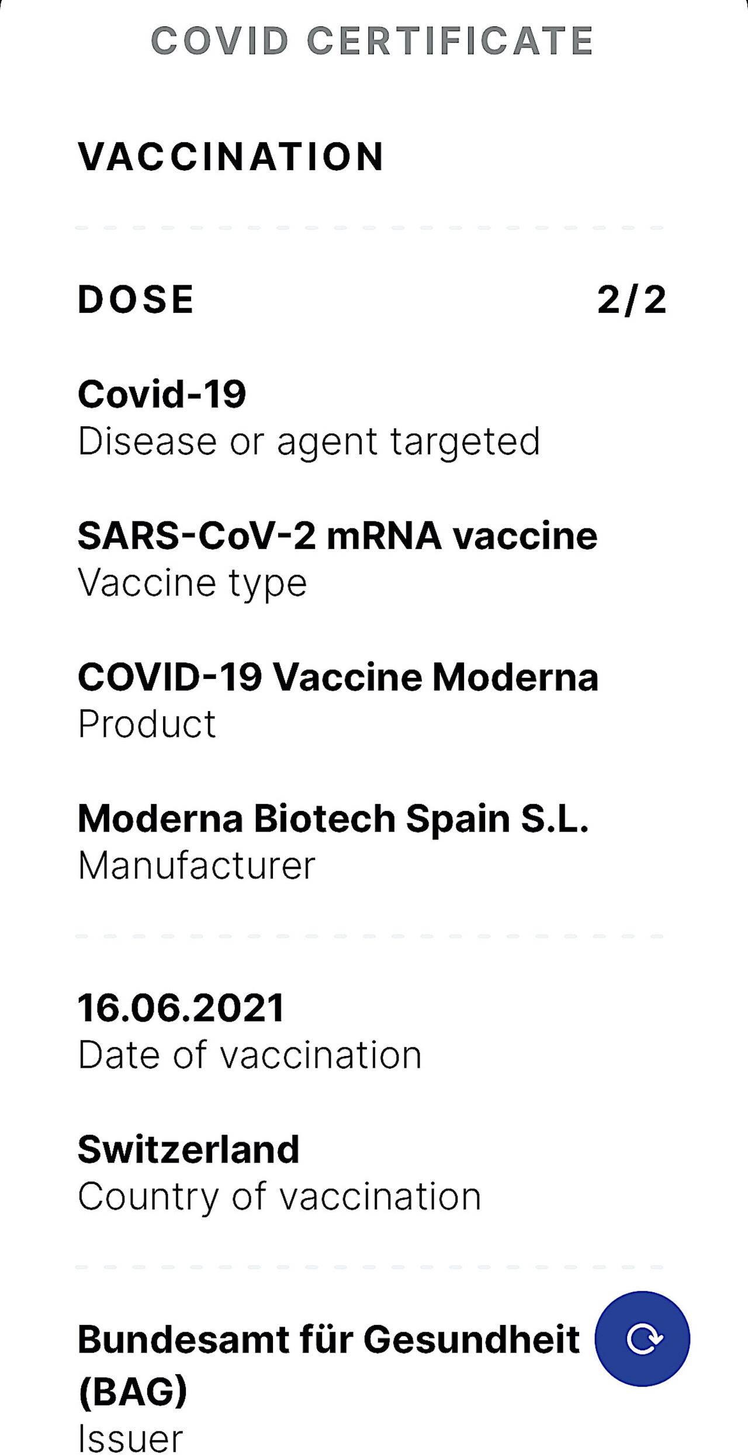Click the "Issuer" caption
Image resolution: width=748 pixels, height=1456 pixels.
tap(130, 1438)
